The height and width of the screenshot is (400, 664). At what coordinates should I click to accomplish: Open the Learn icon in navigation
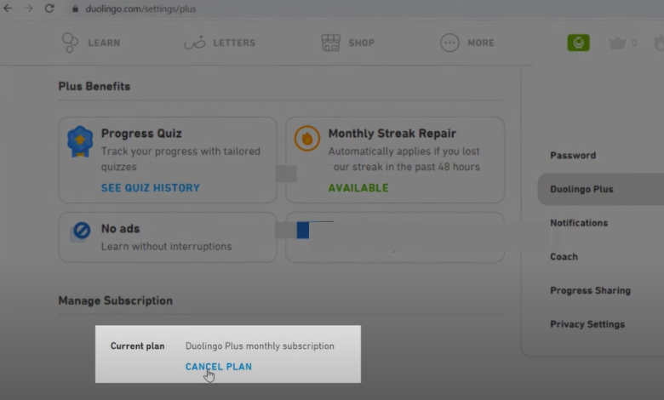click(x=70, y=43)
